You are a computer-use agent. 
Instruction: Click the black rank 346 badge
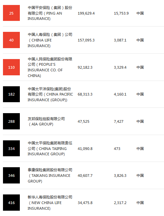tap(11, 176)
